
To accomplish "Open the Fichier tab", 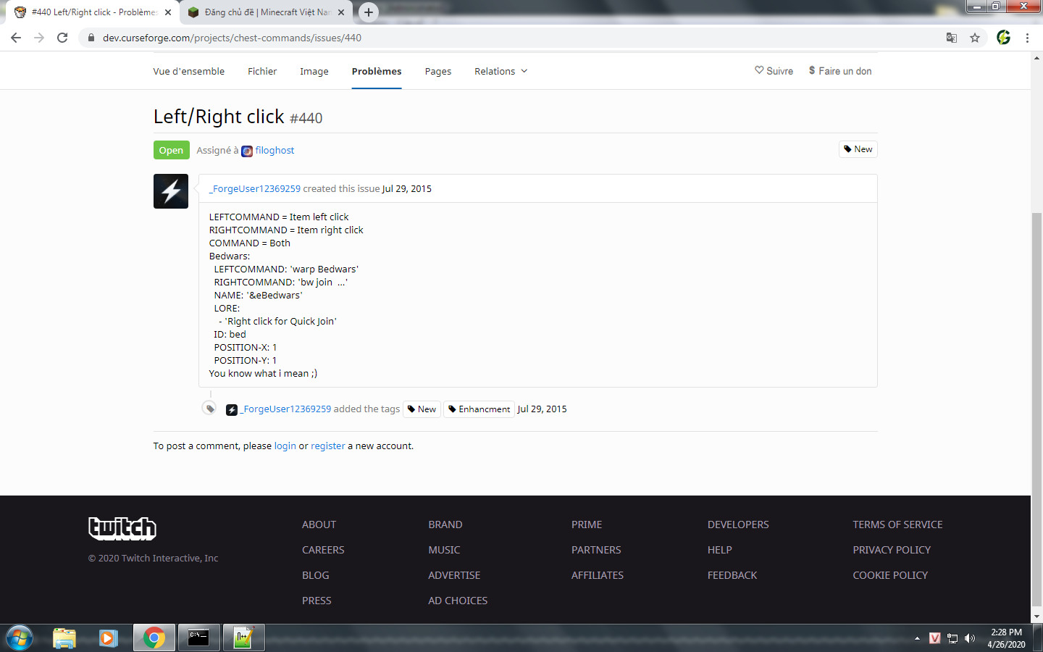I will click(x=262, y=71).
